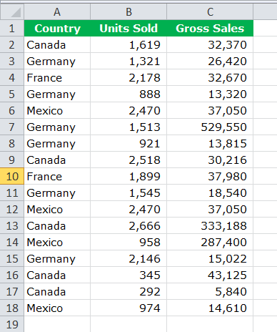This screenshot has width=277, height=332.
Task: Select the cell showing 37,980
Action: [x=210, y=176]
